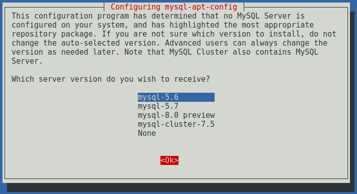Click the 'Which server version' question text

111,79
